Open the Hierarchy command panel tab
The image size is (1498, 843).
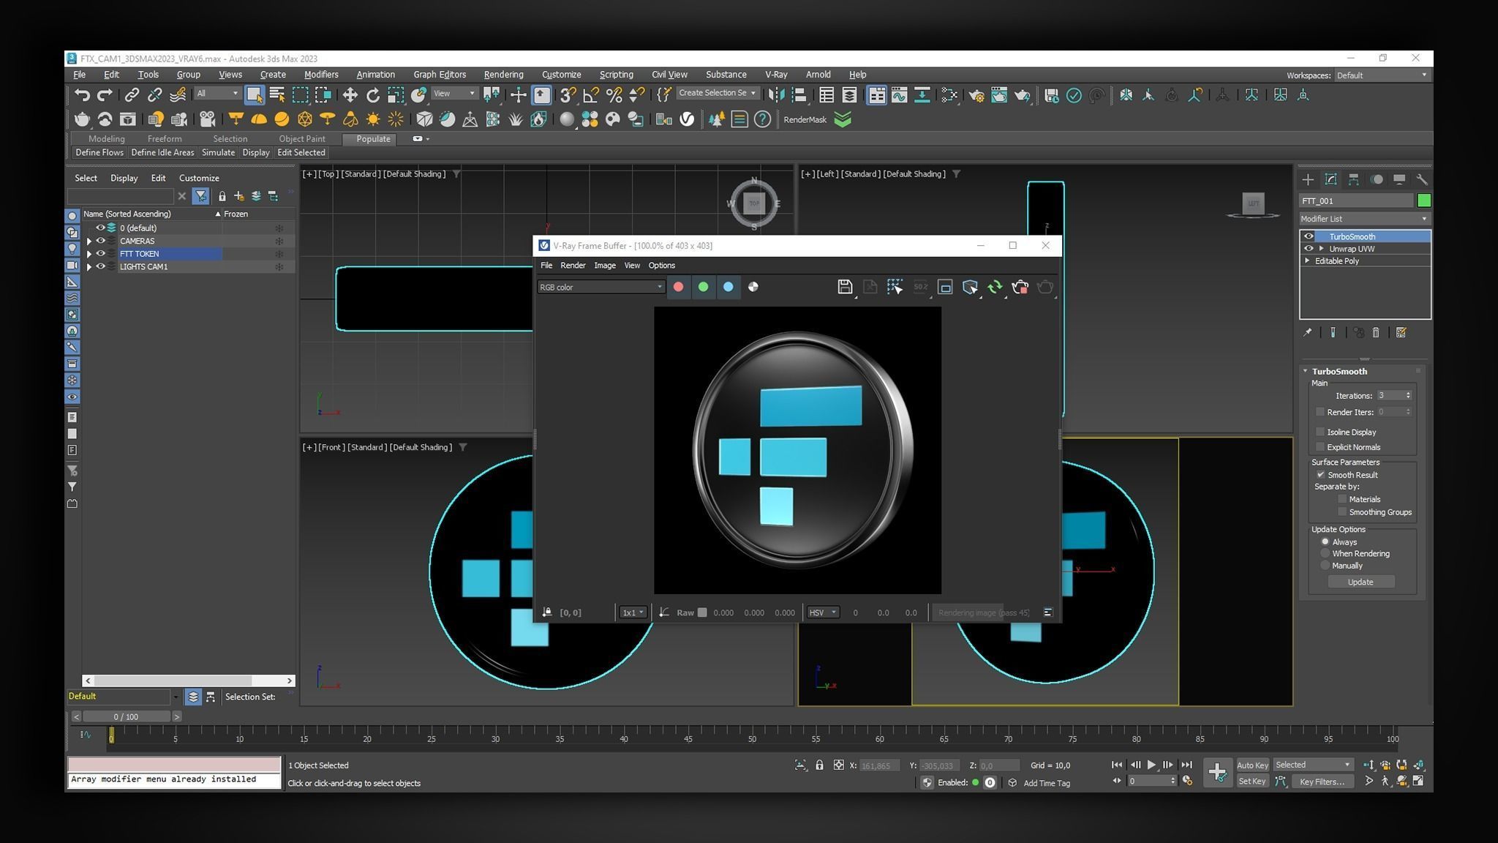[x=1353, y=179]
